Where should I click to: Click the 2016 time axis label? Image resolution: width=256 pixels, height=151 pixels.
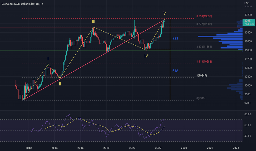(x=80, y=148)
